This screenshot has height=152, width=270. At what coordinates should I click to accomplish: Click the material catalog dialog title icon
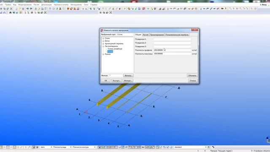[102, 30]
